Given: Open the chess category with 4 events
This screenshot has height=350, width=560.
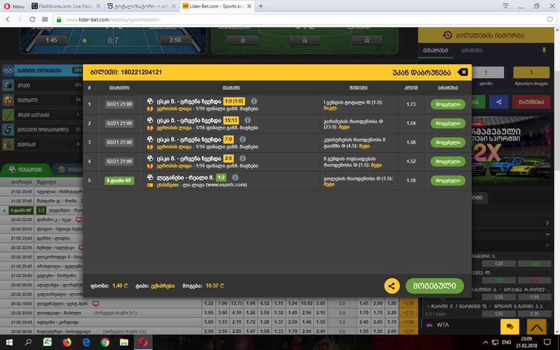Looking at the screenshot, I should pyautogui.click(x=43, y=144).
